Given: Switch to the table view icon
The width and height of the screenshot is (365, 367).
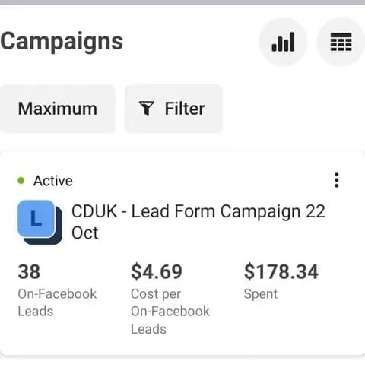Looking at the screenshot, I should (x=341, y=42).
